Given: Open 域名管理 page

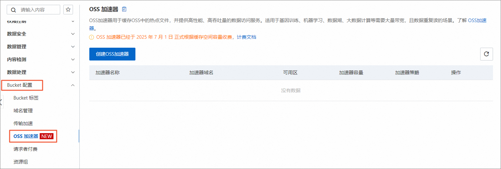Looking at the screenshot, I should 23,110.
